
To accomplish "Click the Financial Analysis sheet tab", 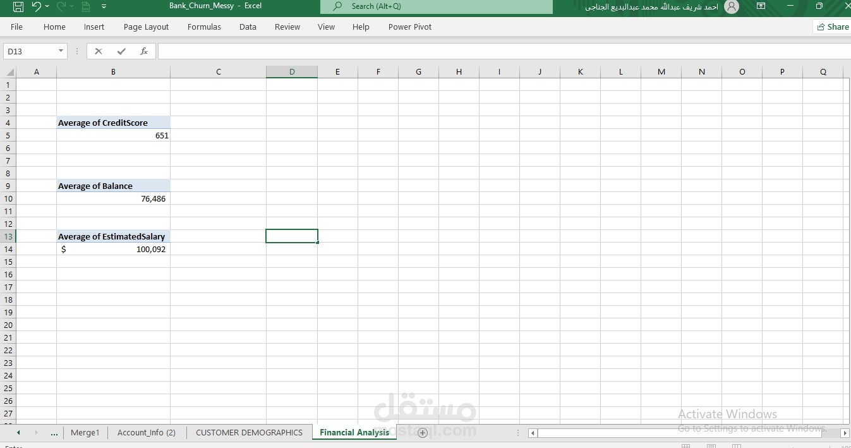I will point(354,433).
